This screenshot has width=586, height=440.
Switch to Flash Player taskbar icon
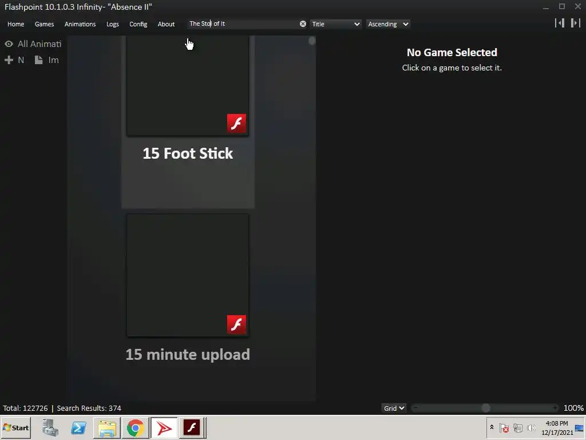point(192,427)
